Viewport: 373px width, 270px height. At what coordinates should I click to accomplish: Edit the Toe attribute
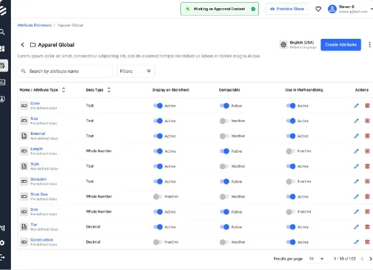[x=356, y=227]
